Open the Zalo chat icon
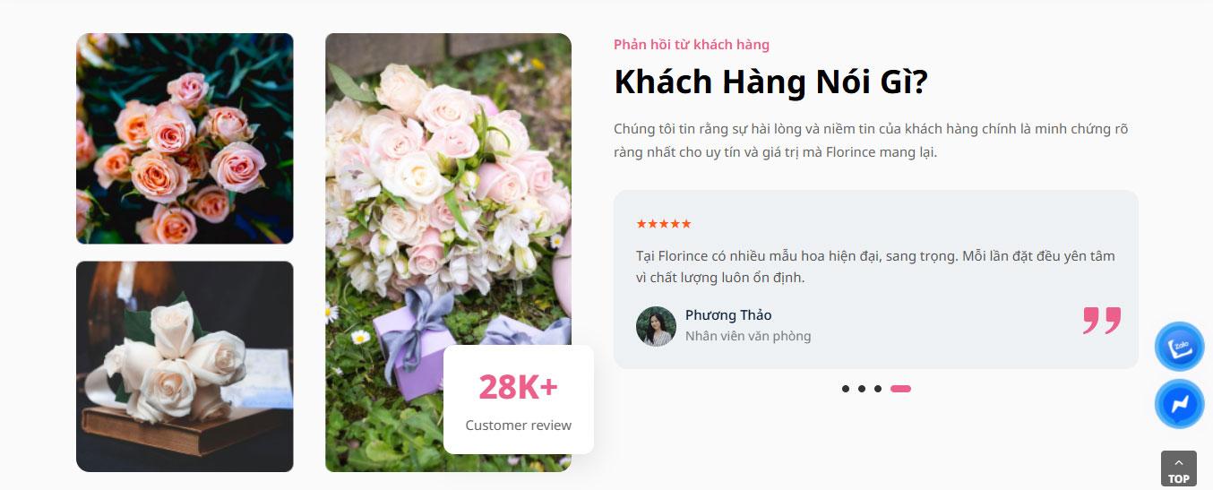The height and width of the screenshot is (490, 1213). point(1179,347)
